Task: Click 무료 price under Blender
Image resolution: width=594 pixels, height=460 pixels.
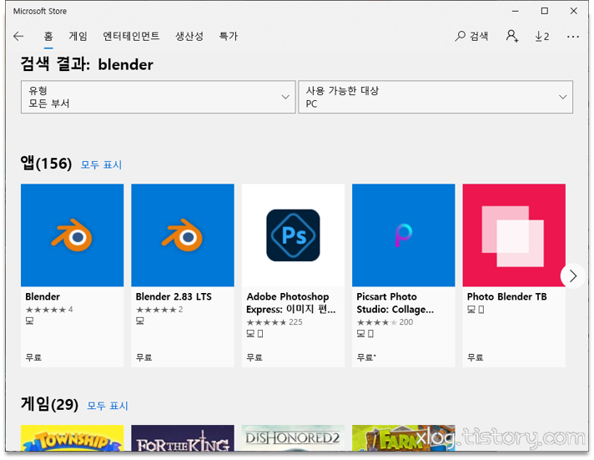Action: click(x=33, y=357)
